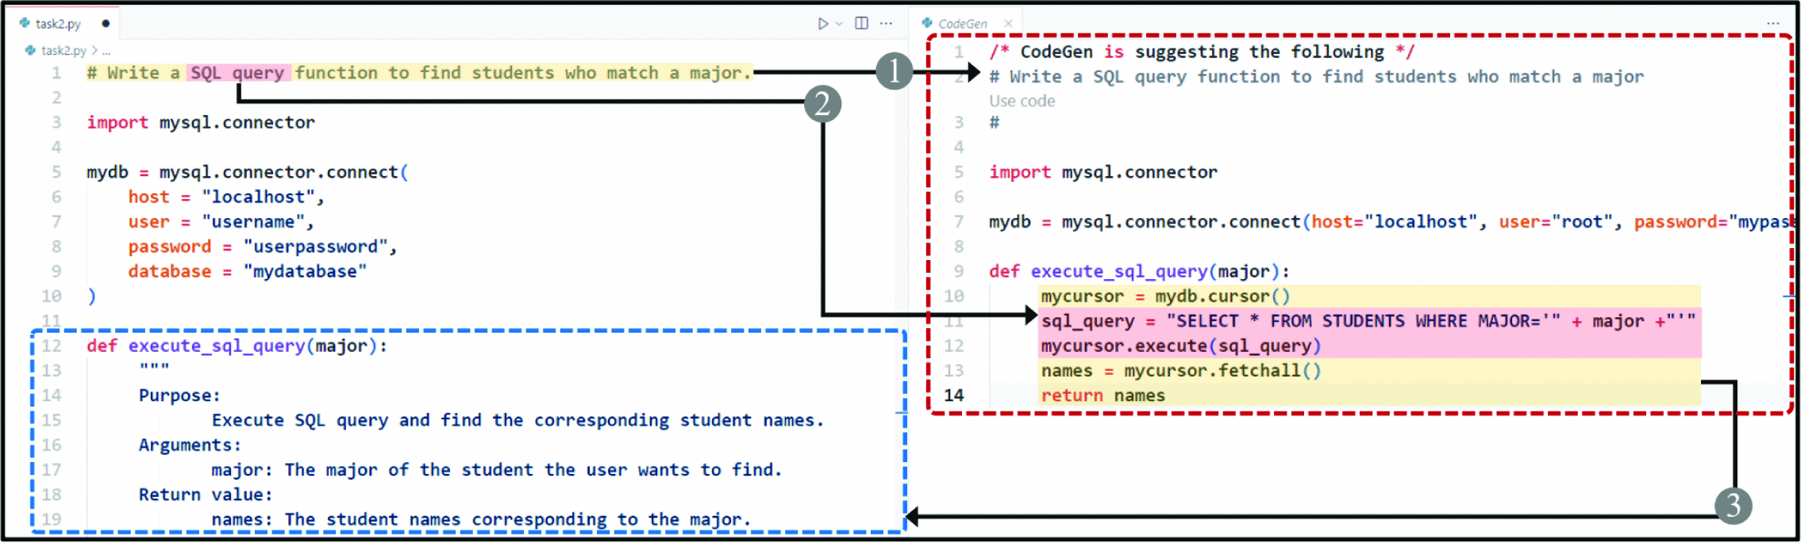The image size is (1801, 543).
Task: Click the unsaved dot on task2.py tab
Action: [x=106, y=24]
